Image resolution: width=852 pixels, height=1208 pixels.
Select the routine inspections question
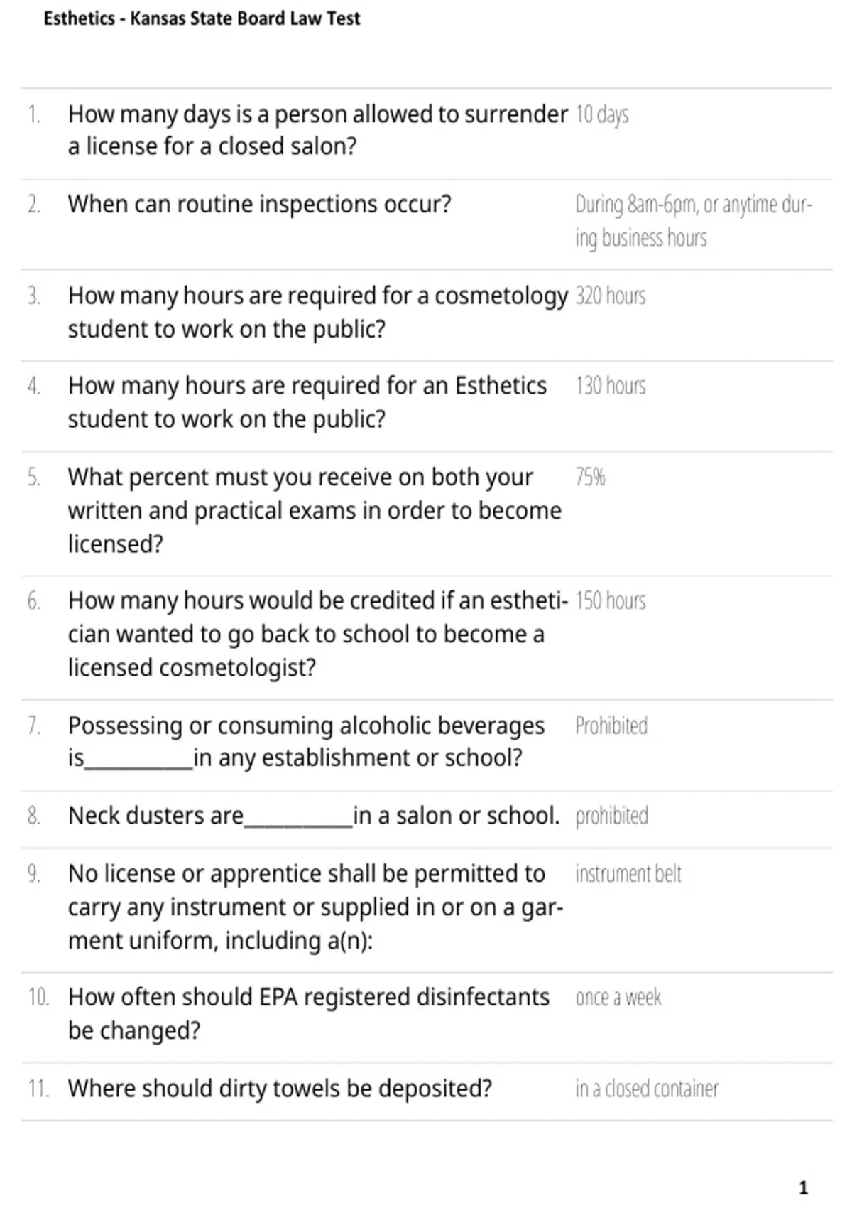259,205
